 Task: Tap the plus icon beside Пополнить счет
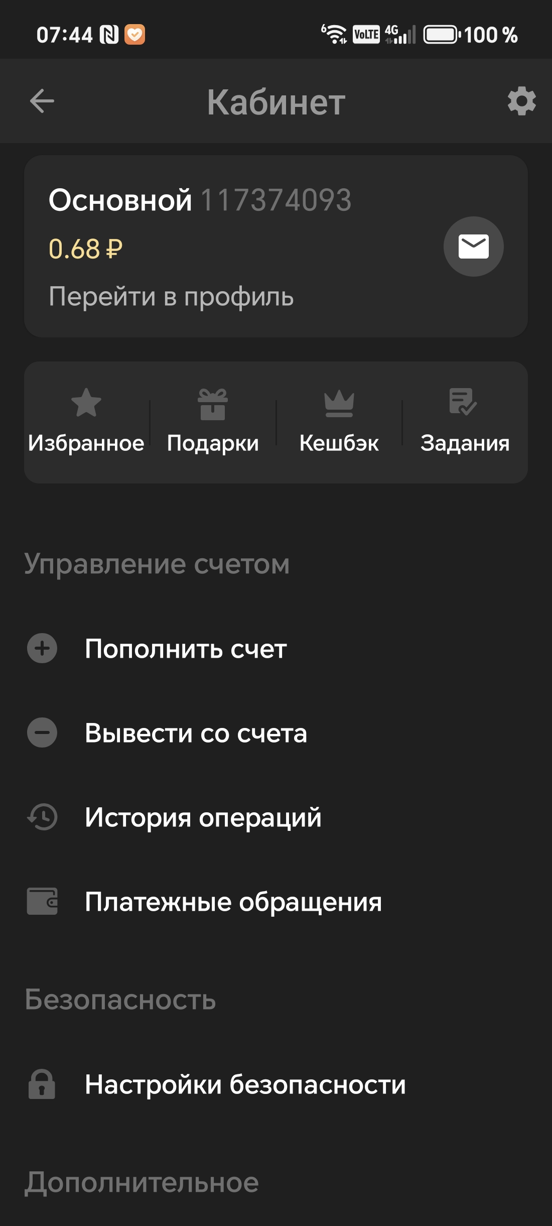[x=42, y=648]
